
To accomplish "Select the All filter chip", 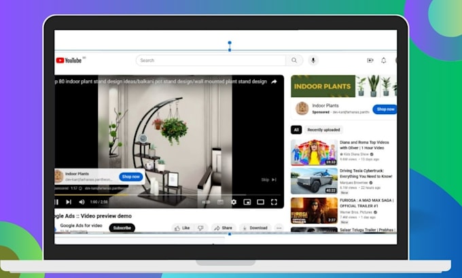I will (296, 130).
